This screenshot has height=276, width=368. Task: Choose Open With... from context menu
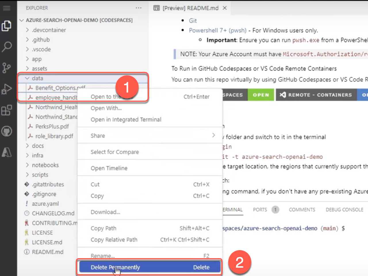pos(150,108)
